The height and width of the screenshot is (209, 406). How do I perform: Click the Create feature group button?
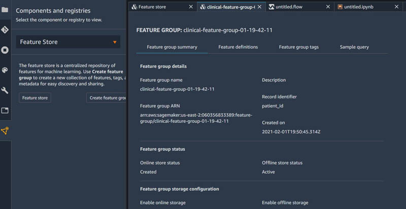click(106, 98)
